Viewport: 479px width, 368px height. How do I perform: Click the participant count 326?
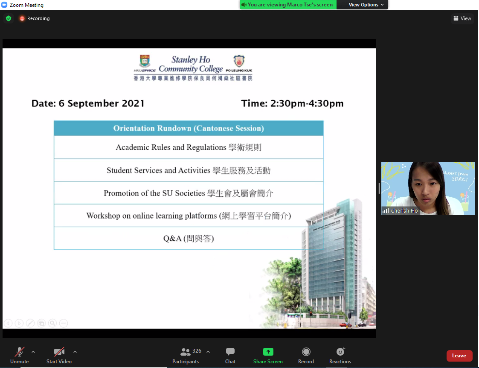(197, 351)
